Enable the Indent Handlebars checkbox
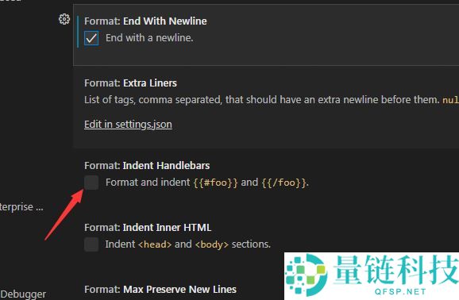459x300 pixels. (91, 183)
